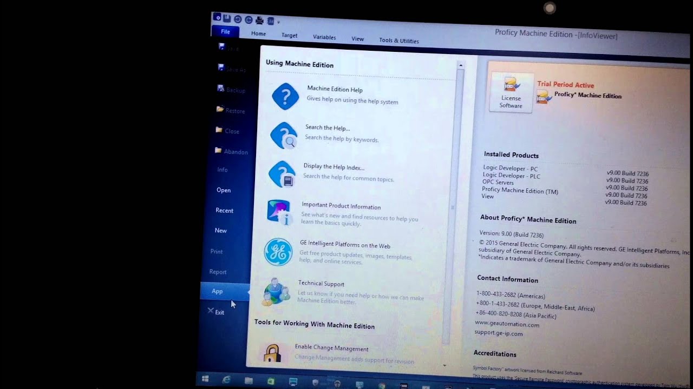Open Search the Help... link
The image size is (693, 389).
click(x=328, y=128)
